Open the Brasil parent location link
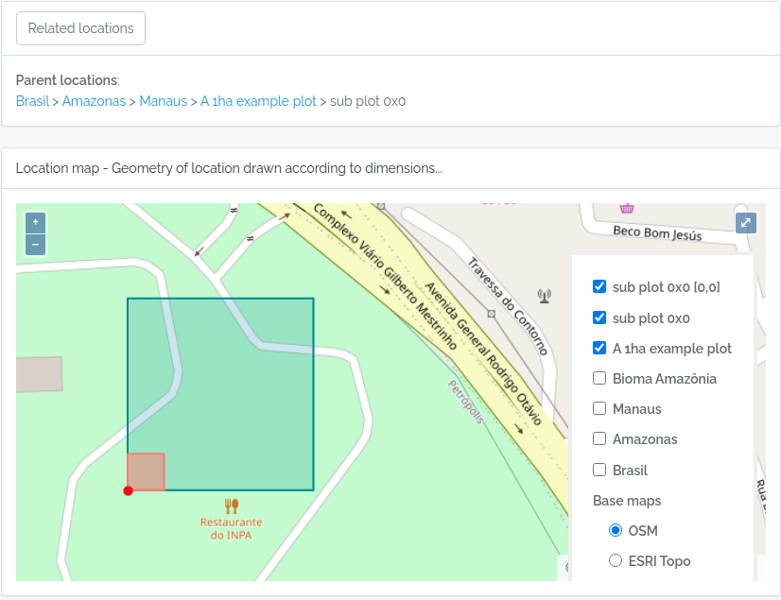The height and width of the screenshot is (600, 781). pos(32,101)
